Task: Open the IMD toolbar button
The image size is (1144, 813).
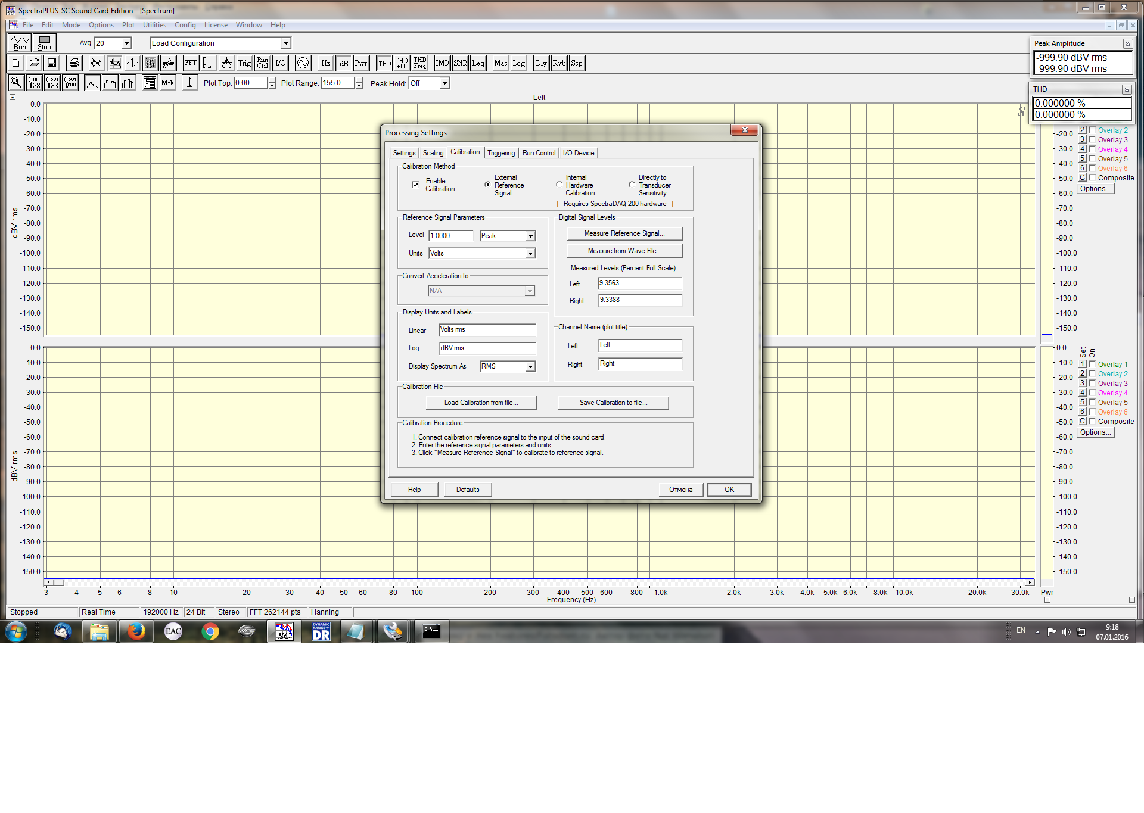Action: 442,63
